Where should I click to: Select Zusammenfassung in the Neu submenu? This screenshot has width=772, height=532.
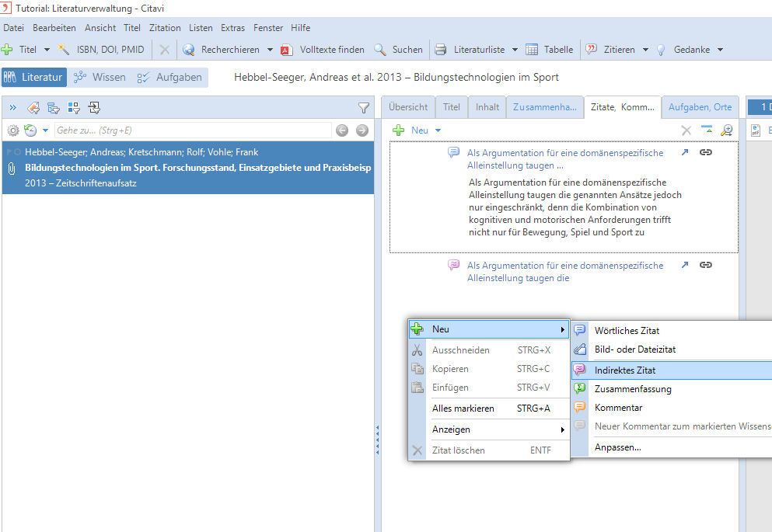tap(672, 389)
